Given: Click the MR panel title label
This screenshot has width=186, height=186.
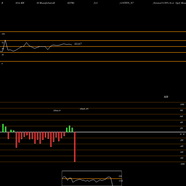Looking at the screenshot, I should coord(166,97).
